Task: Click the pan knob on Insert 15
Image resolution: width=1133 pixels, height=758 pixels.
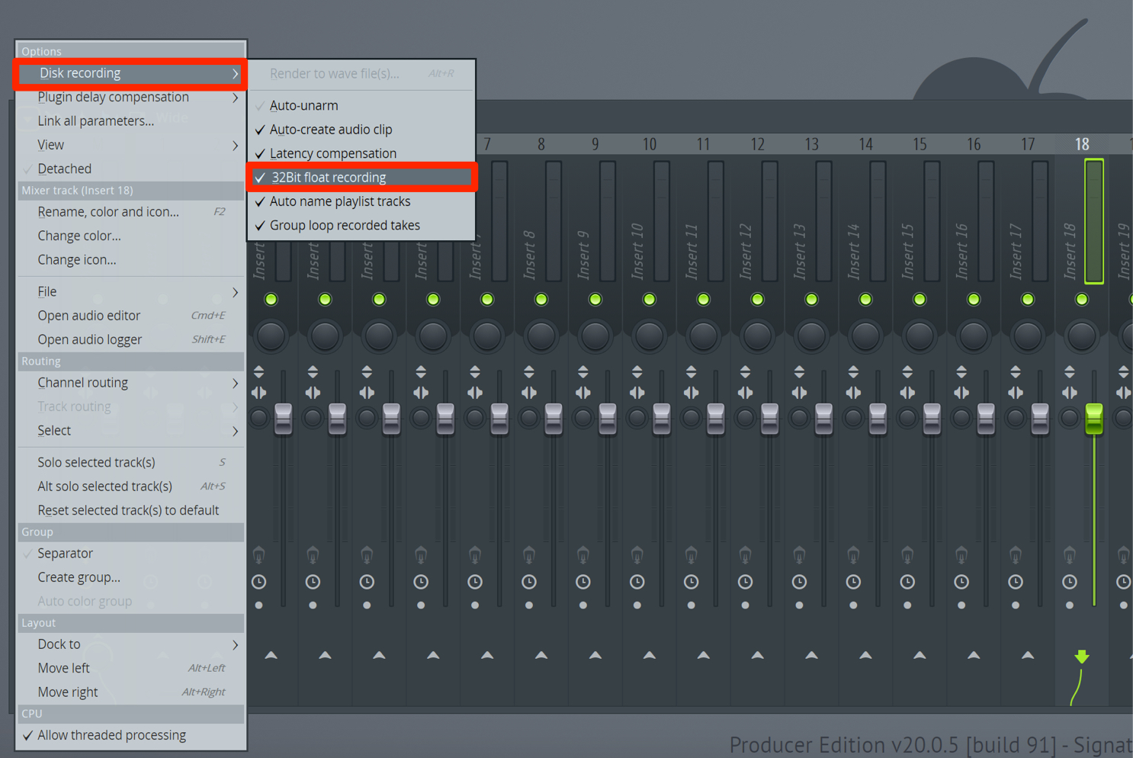Action: click(920, 336)
